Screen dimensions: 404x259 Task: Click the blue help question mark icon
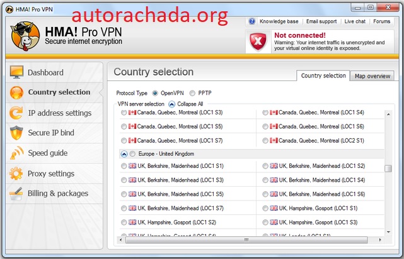click(x=252, y=21)
